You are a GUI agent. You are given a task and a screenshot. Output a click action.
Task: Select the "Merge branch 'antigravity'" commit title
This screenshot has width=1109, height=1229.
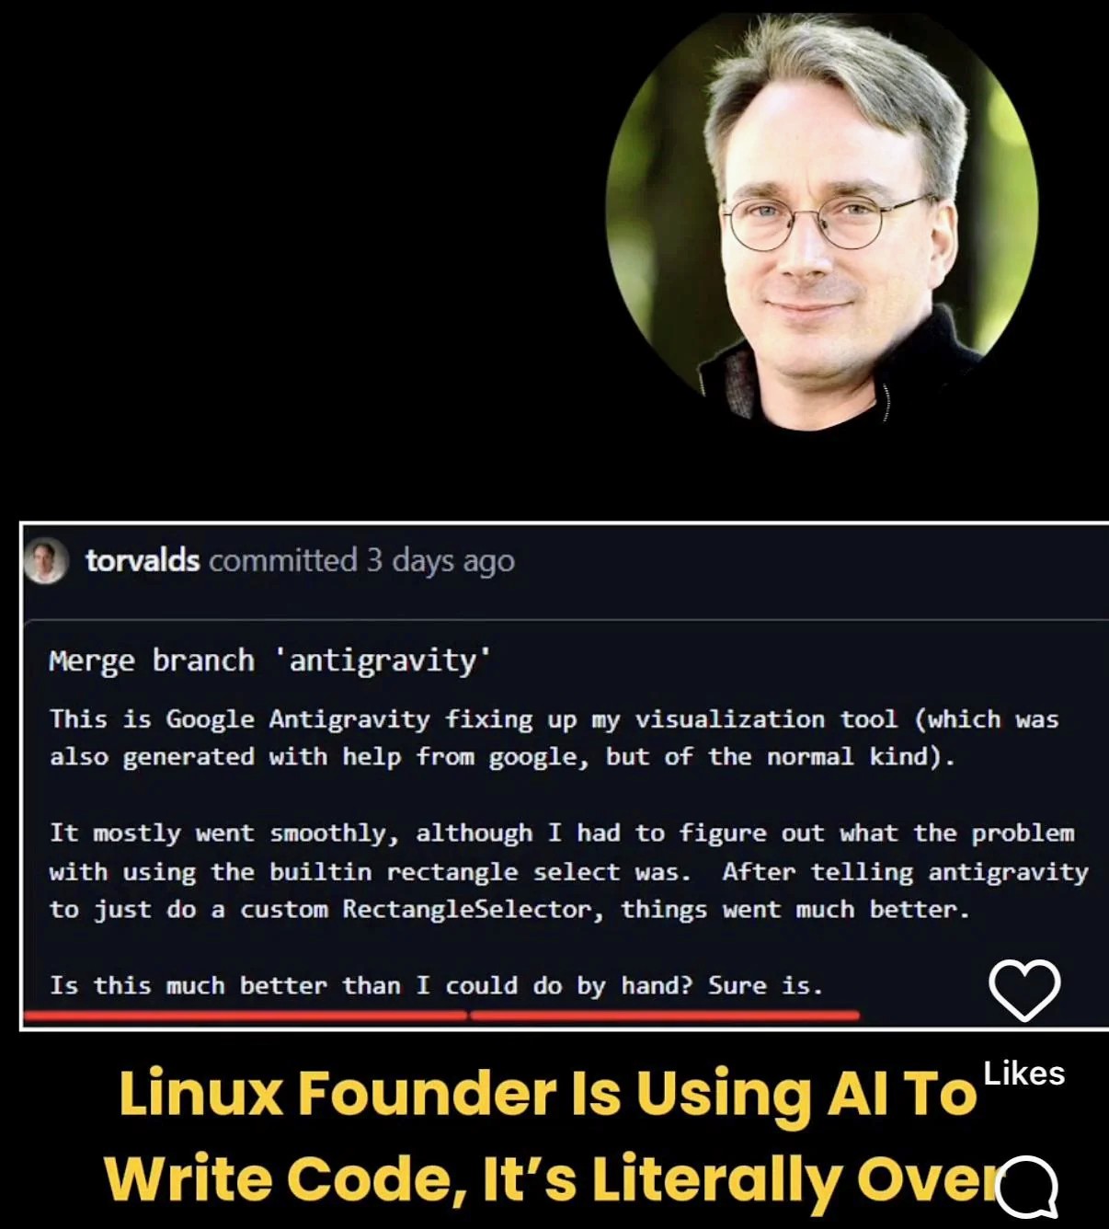(x=269, y=660)
